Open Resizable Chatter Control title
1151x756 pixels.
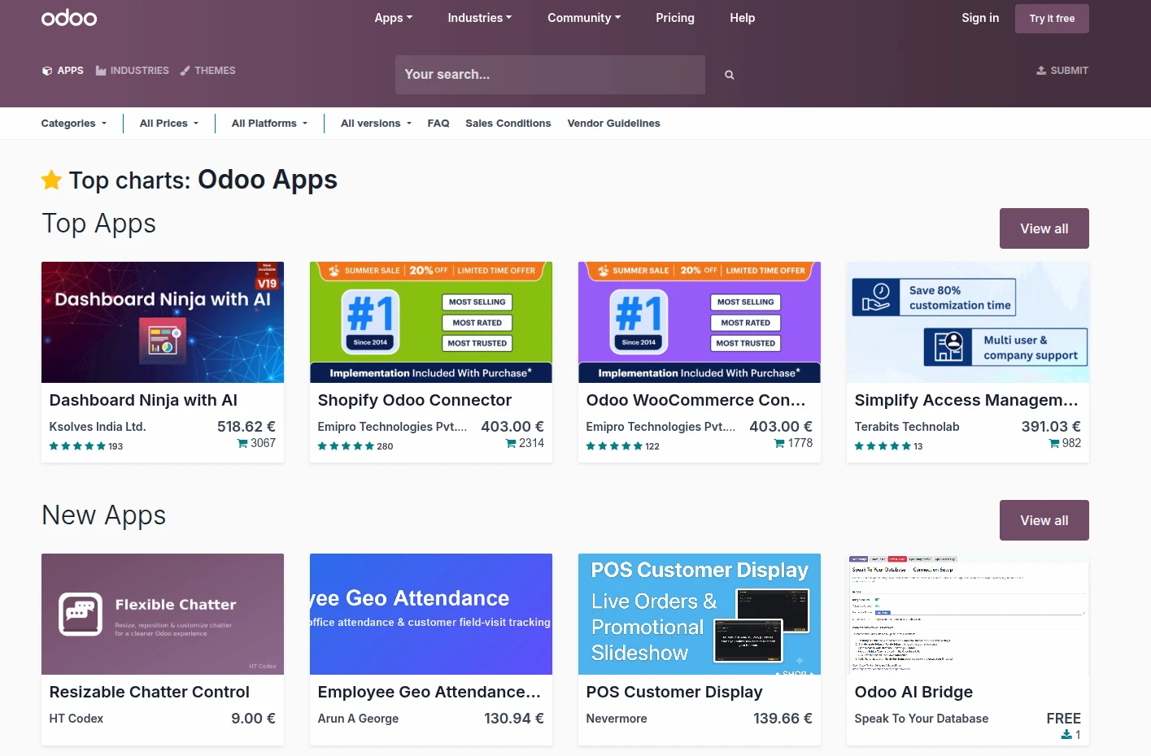pyautogui.click(x=150, y=692)
